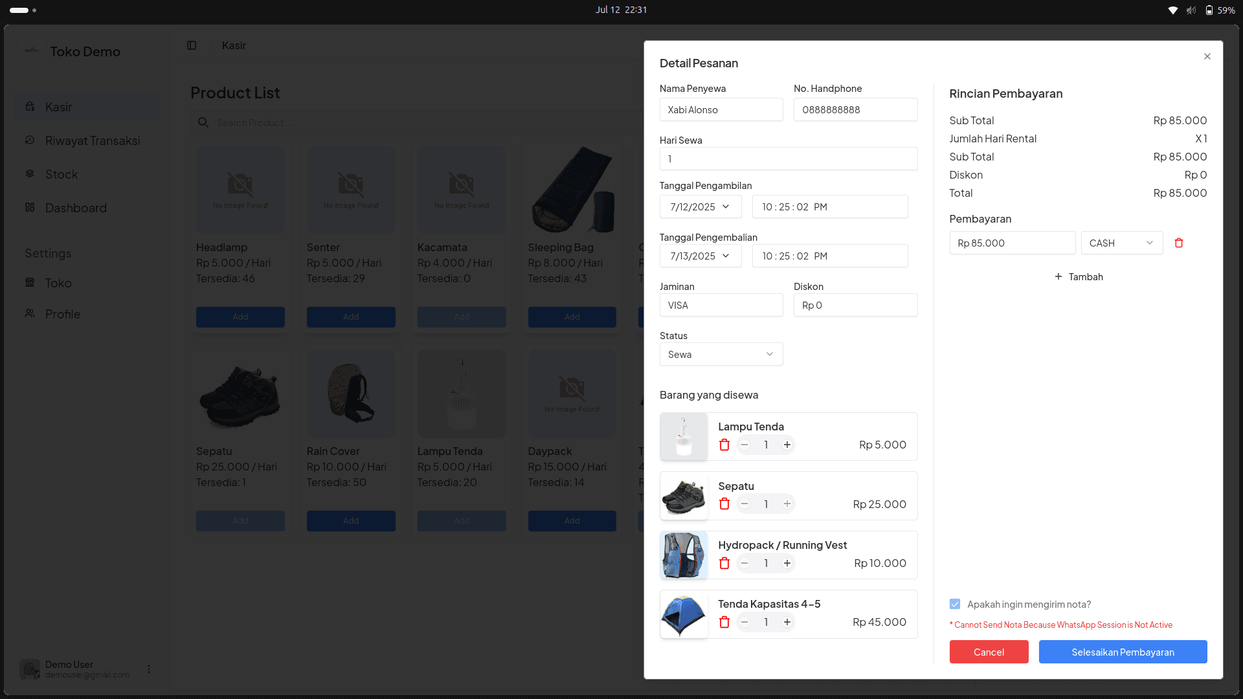1243x699 pixels.
Task: Remove the CASH payment via trash icon
Action: pyautogui.click(x=1179, y=243)
